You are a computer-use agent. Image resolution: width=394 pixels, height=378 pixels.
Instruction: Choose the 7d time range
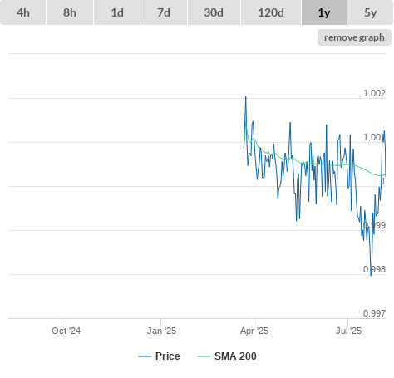click(x=164, y=12)
